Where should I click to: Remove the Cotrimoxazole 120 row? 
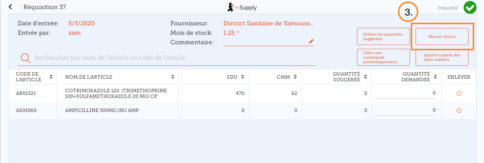click(459, 93)
